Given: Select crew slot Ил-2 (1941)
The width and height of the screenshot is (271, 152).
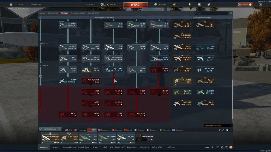Looking at the screenshot, I should click(x=107, y=138).
